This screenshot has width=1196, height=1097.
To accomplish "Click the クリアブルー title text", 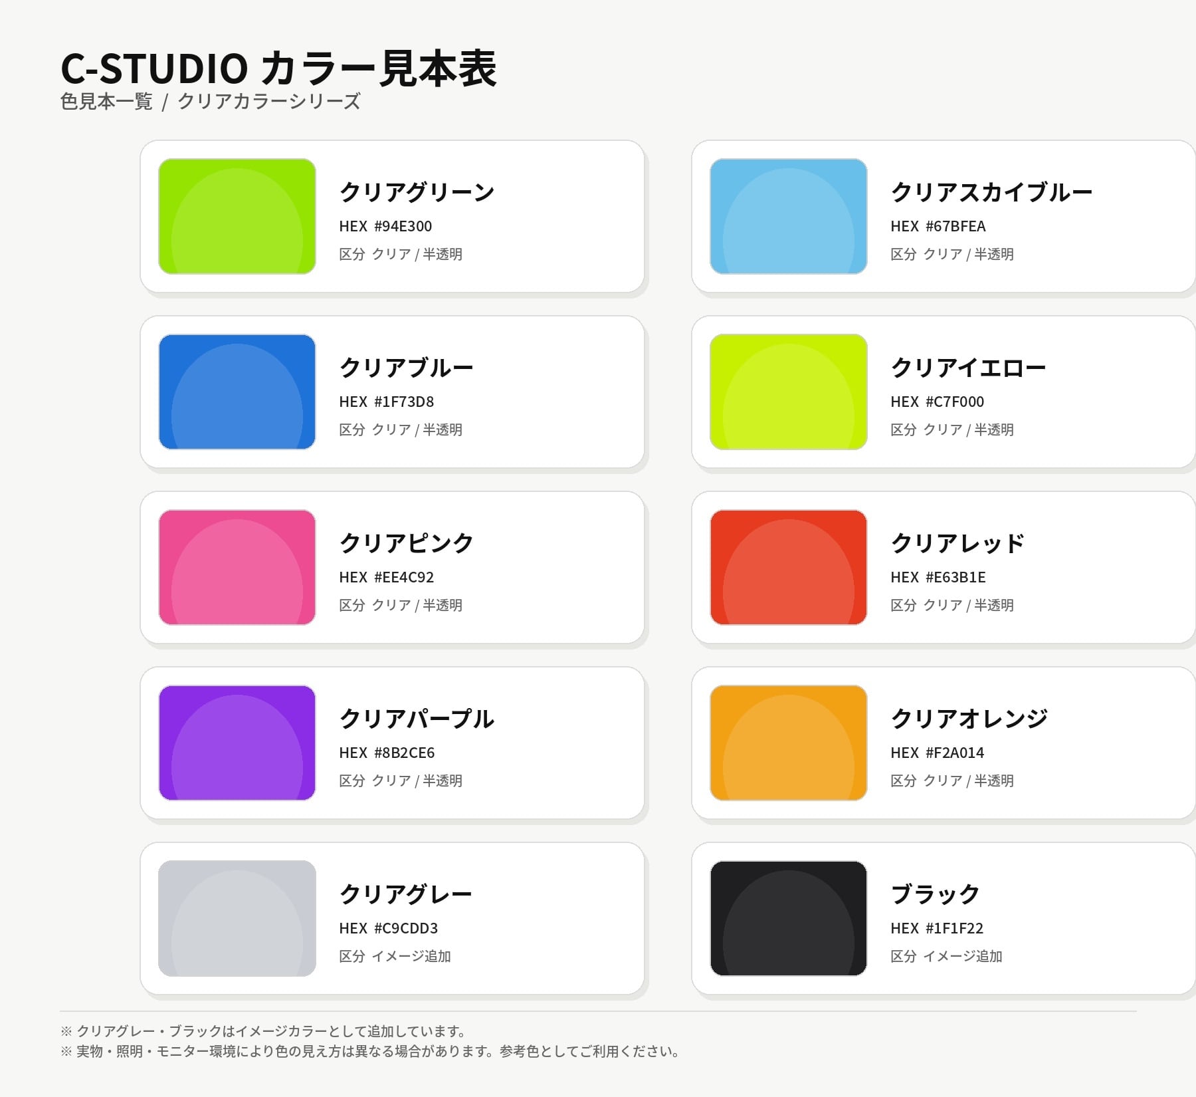I will (x=406, y=368).
